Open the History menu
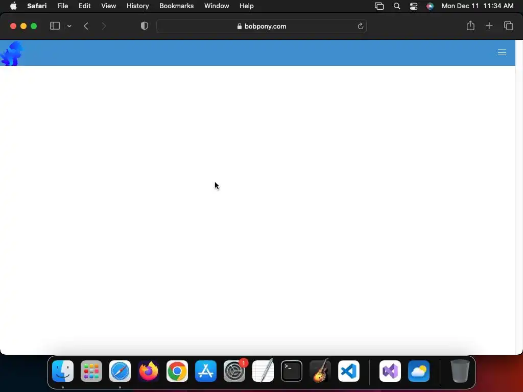This screenshot has height=392, width=523. [137, 6]
